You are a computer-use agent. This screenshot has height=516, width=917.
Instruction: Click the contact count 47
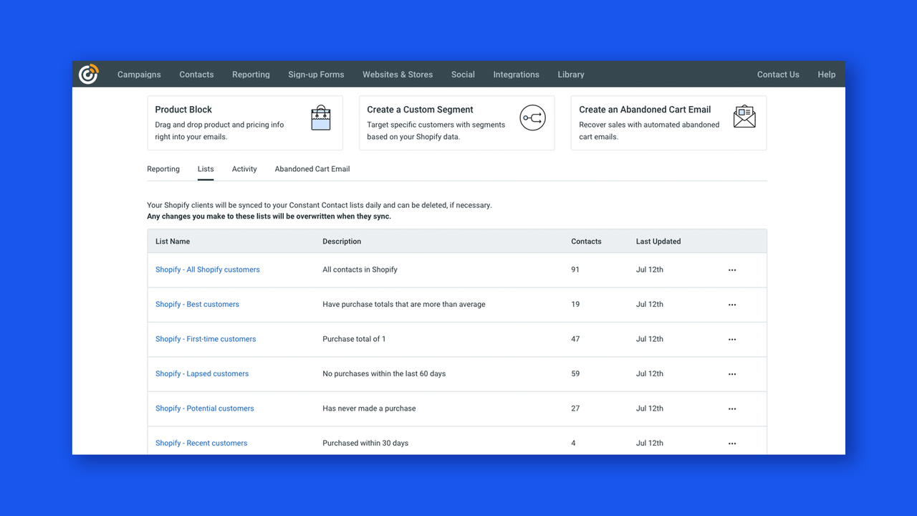pyautogui.click(x=575, y=339)
